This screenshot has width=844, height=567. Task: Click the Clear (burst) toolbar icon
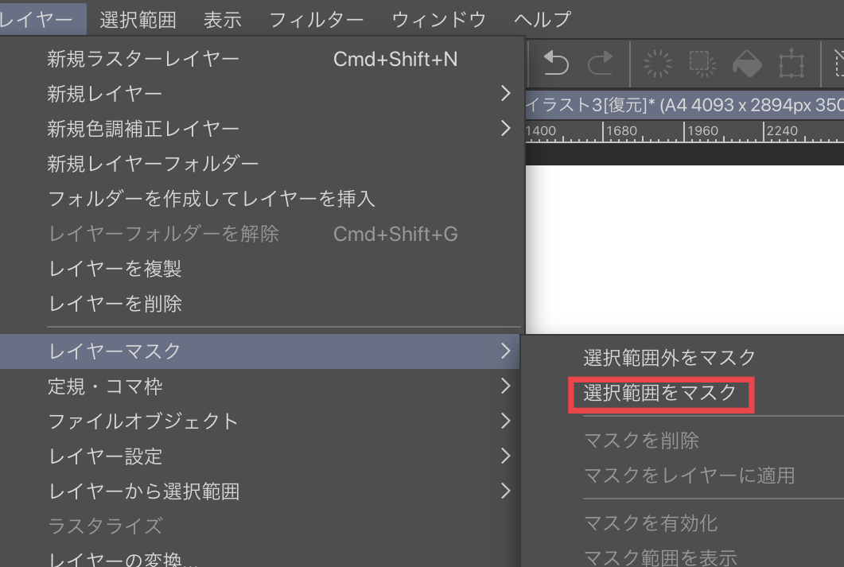tap(657, 64)
